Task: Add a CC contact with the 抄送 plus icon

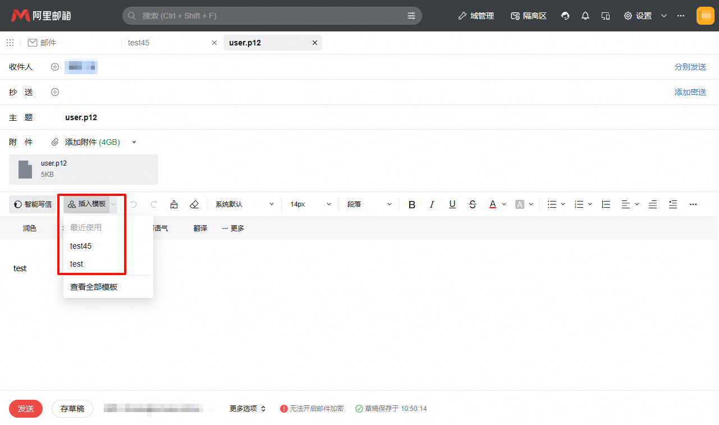Action: tap(55, 92)
